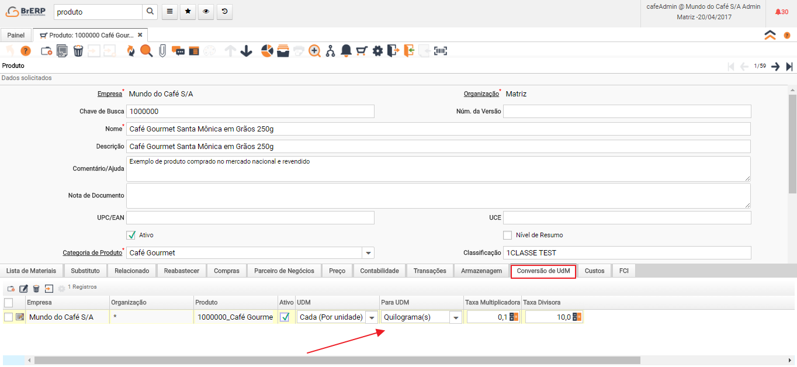Viewport: 797px width, 367px height.
Task: Switch to the Custos tab
Action: [x=594, y=271]
